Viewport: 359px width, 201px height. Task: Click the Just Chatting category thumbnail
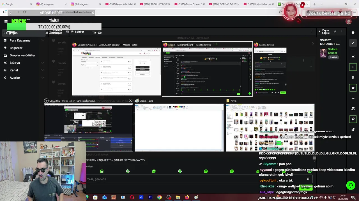point(323,53)
